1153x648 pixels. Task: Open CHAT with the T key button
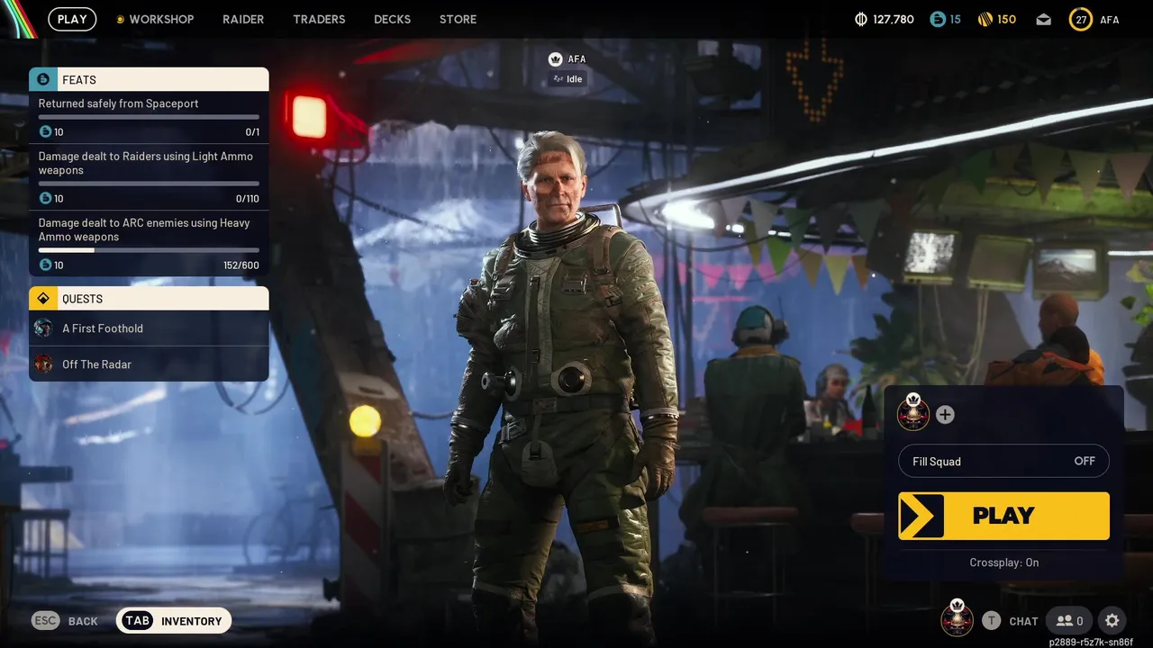pyautogui.click(x=1010, y=620)
